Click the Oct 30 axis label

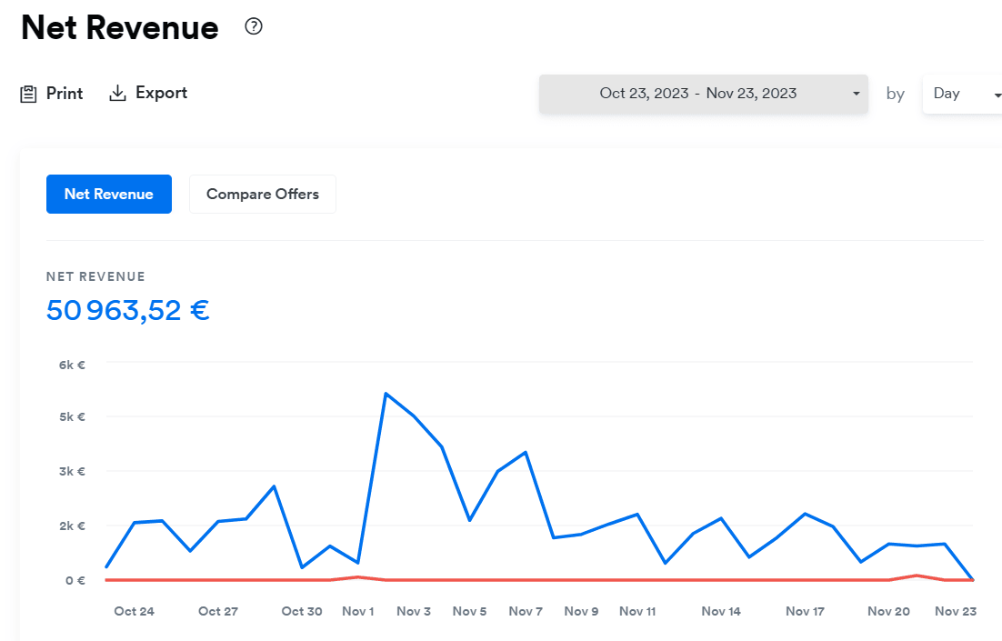[302, 611]
